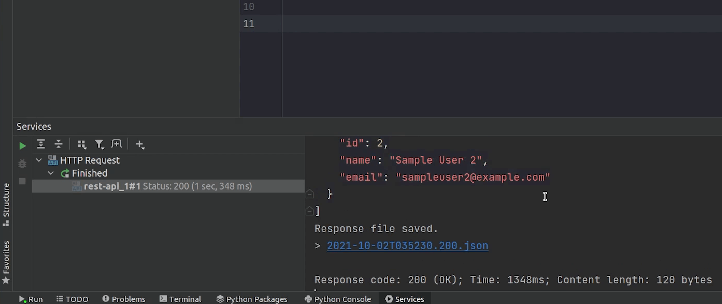Expand the HTTP Request tree node
The image size is (722, 304).
pyautogui.click(x=39, y=160)
